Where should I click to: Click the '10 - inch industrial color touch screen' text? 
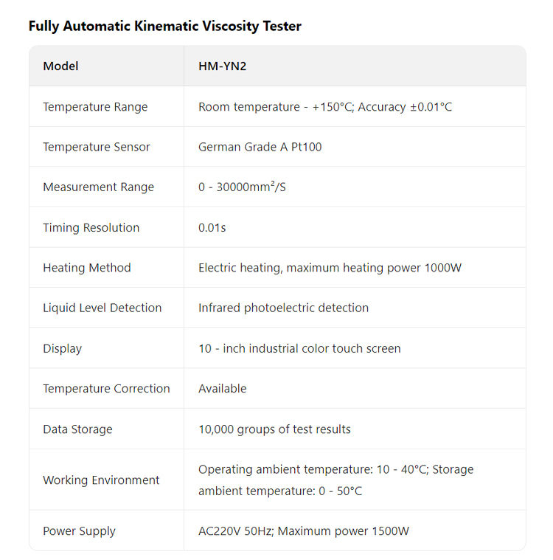tap(299, 348)
